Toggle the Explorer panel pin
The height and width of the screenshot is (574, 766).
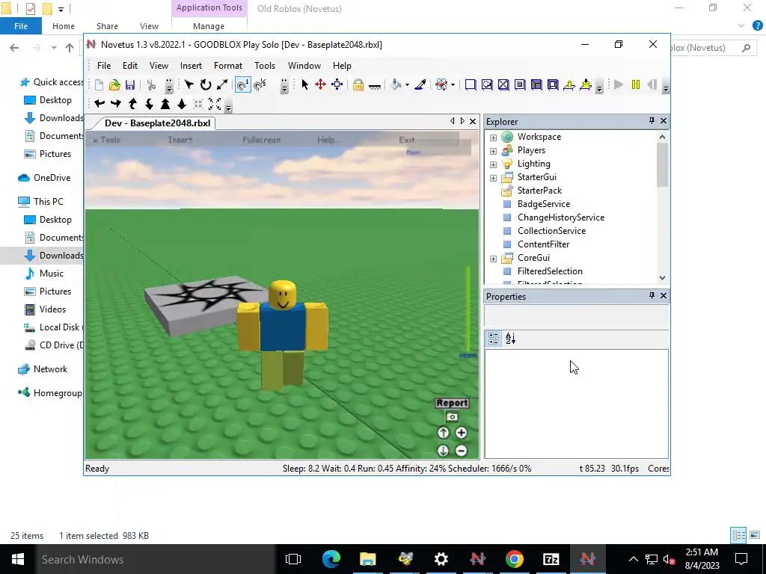coord(652,120)
